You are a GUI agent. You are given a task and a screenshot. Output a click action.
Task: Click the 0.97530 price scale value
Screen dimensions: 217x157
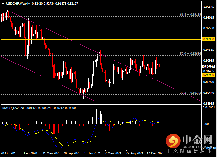[209, 28]
